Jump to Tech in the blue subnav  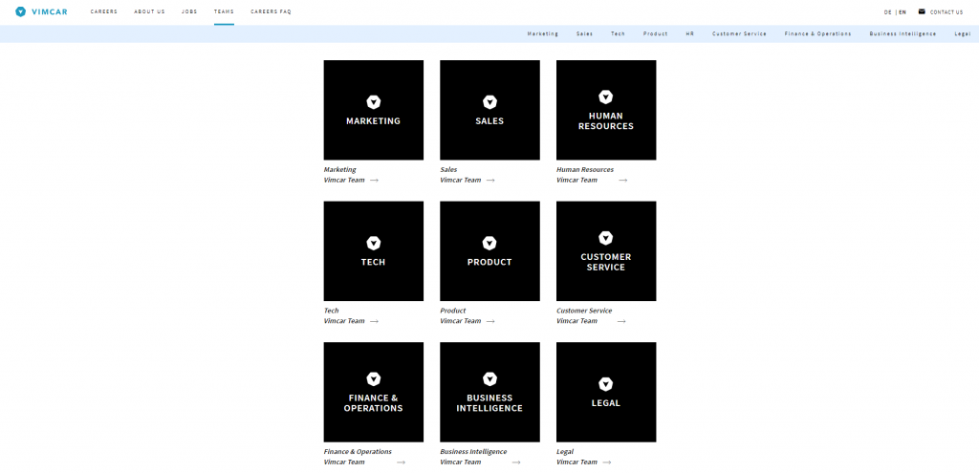click(x=619, y=33)
